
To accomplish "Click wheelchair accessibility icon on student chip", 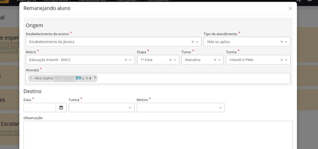I will (83, 78).
